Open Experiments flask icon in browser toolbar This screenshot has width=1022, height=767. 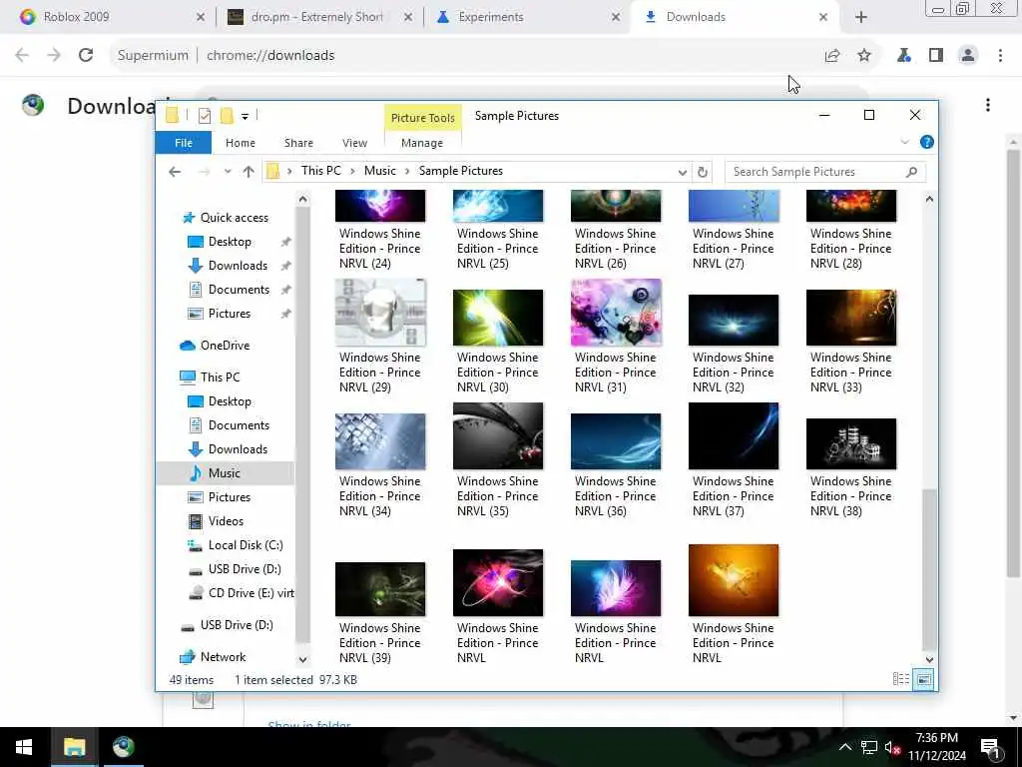coord(904,56)
